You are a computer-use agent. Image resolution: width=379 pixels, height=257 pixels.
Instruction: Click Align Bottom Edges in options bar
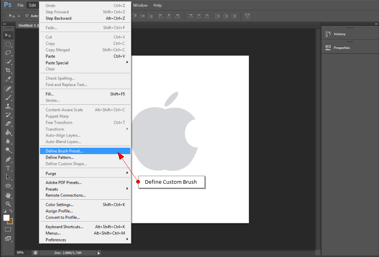(150, 16)
